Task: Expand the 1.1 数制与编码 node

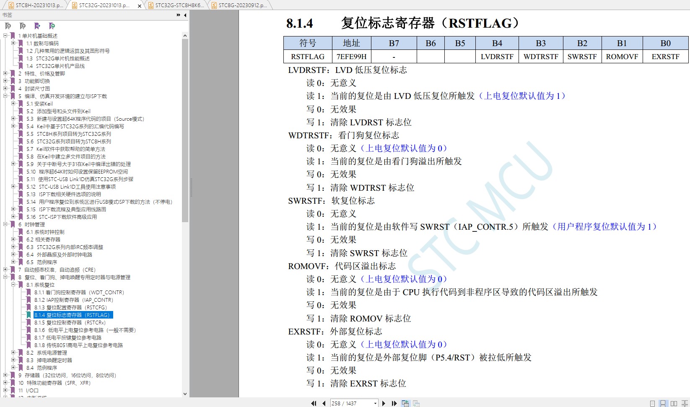Action: (13, 43)
